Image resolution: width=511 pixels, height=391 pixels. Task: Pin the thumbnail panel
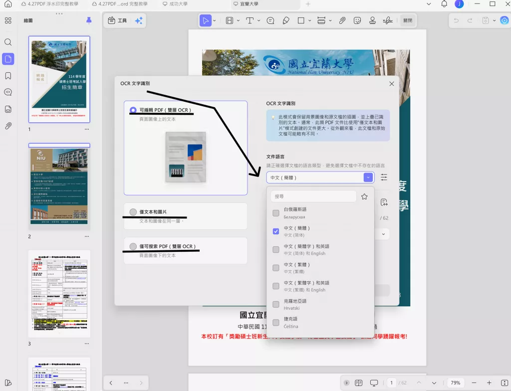pos(89,20)
